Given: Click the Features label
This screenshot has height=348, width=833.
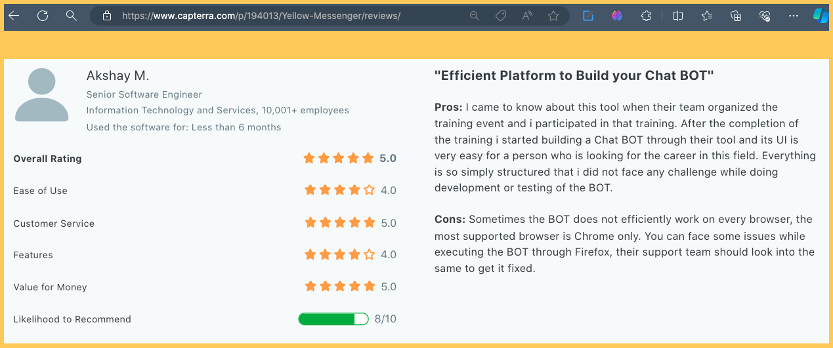Looking at the screenshot, I should tap(33, 255).
